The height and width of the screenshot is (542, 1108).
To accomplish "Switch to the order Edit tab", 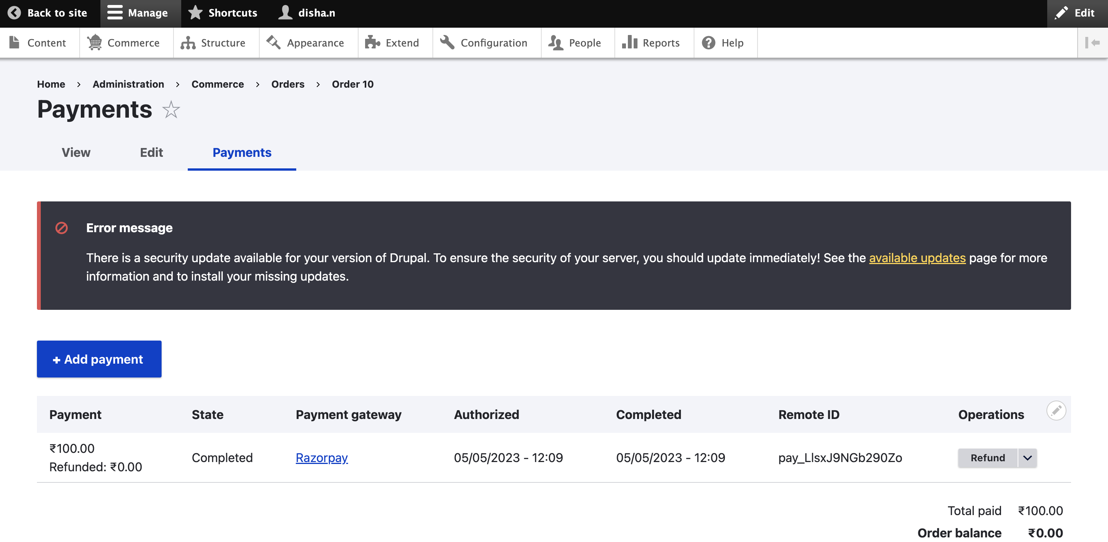I will click(x=152, y=152).
